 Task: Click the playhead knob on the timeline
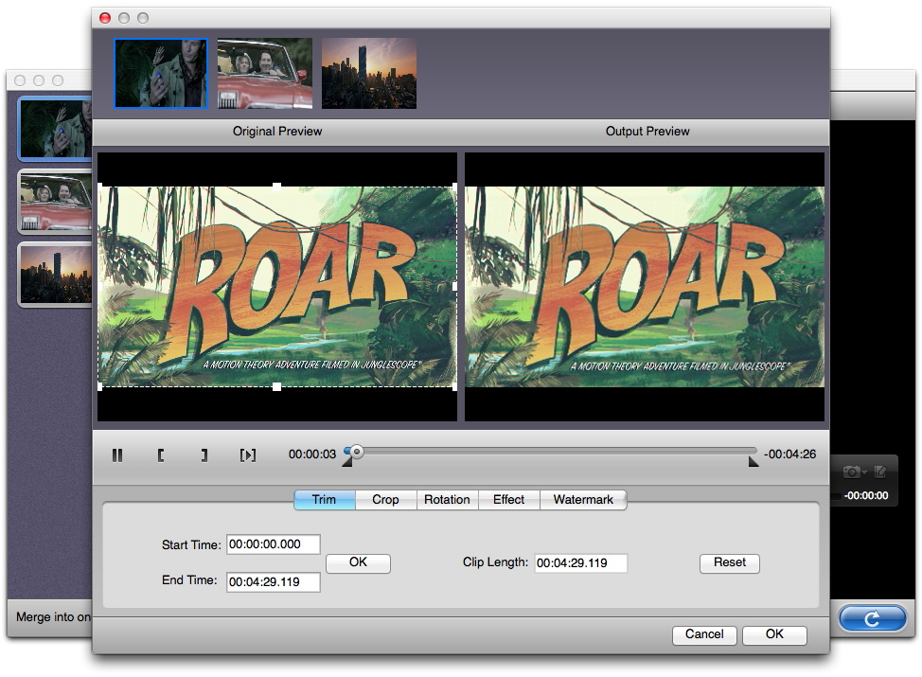tap(356, 452)
